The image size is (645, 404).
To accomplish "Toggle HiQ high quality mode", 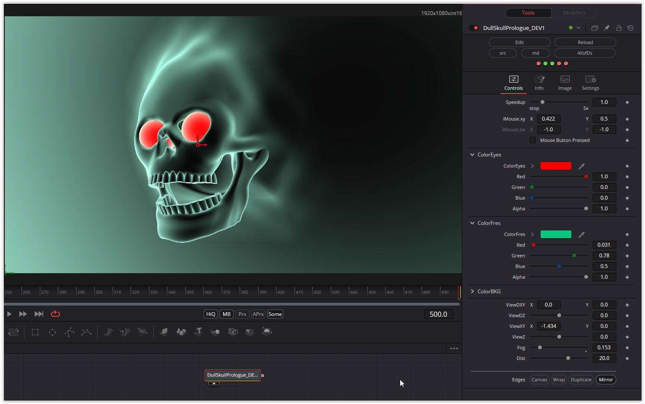I will pos(211,314).
